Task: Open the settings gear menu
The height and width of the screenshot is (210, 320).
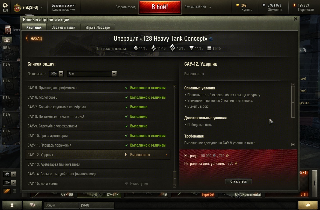Action: click(x=5, y=5)
